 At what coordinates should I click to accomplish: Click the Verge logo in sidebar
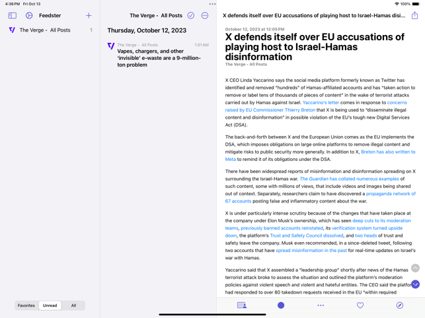pyautogui.click(x=12, y=30)
